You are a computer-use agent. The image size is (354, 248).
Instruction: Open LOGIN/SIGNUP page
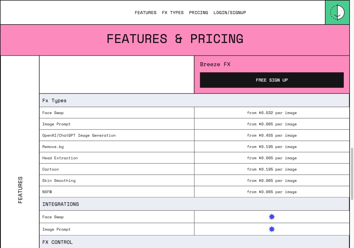pyautogui.click(x=230, y=13)
